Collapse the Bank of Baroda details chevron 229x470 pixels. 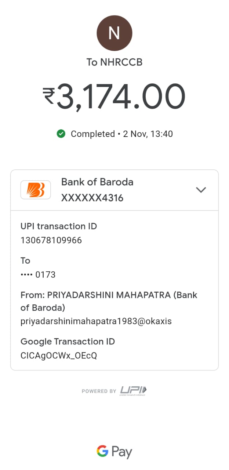(201, 190)
